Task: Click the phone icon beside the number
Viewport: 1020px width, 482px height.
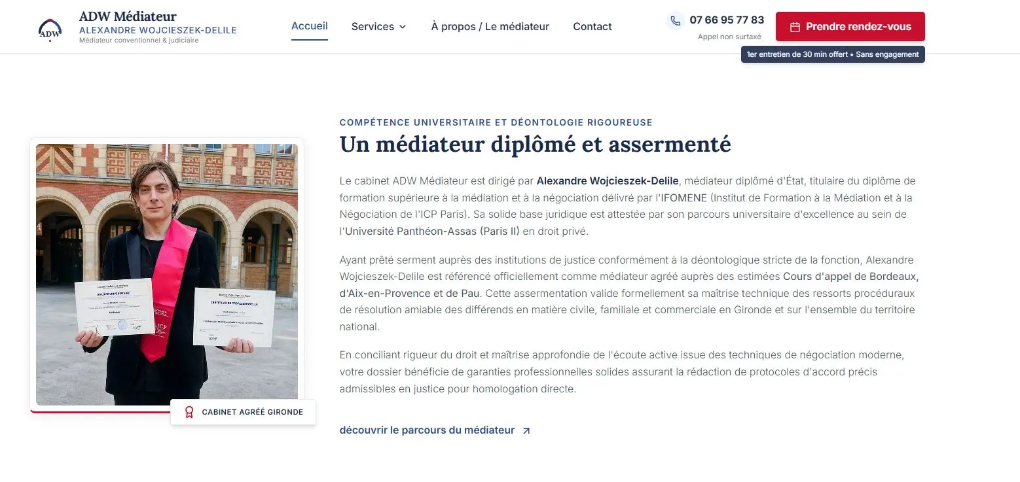Action: (x=676, y=20)
